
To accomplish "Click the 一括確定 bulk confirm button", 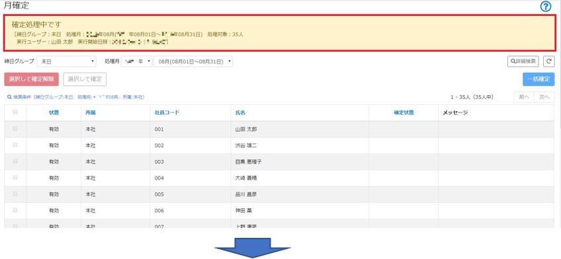I will pos(539,79).
